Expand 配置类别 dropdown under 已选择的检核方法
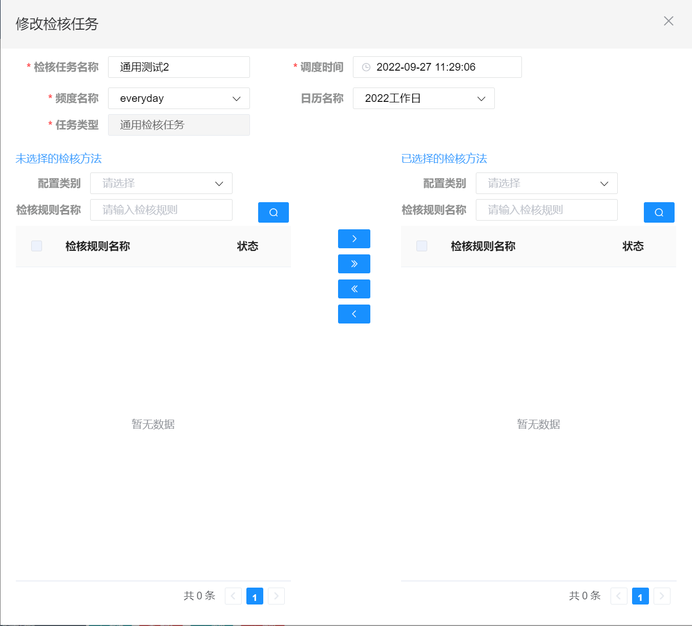Viewport: 692px width, 626px height. pyautogui.click(x=547, y=183)
